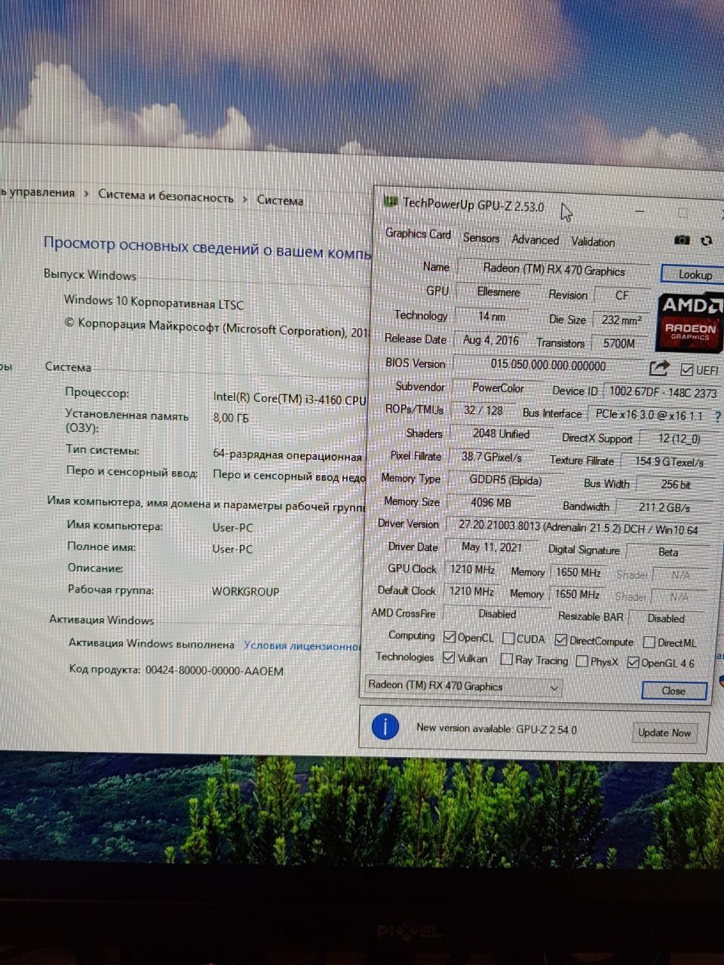Click the Driver Date field May 11, 2021
This screenshot has height=965, width=724.
tap(492, 547)
